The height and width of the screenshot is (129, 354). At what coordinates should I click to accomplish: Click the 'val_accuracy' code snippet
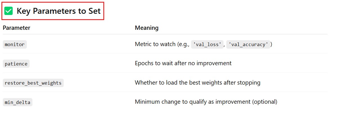(x=248, y=44)
